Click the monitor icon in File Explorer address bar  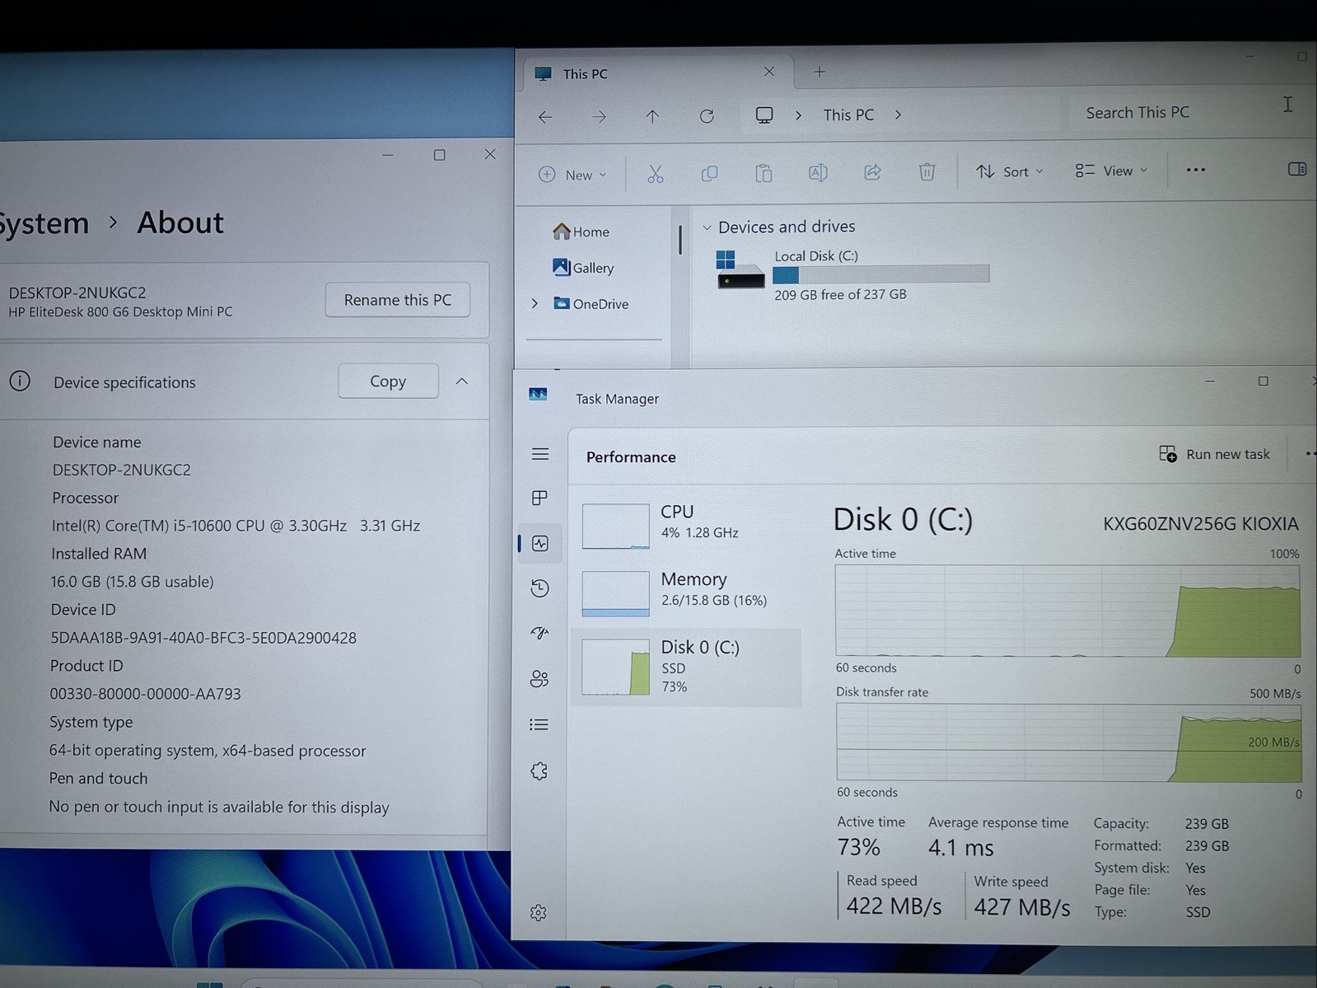tap(764, 115)
